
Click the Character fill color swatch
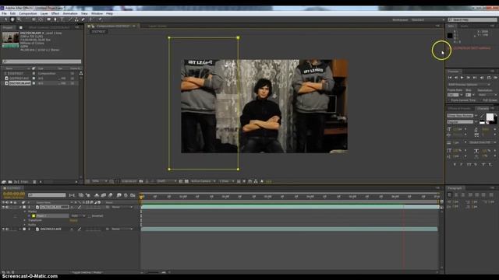490,117
